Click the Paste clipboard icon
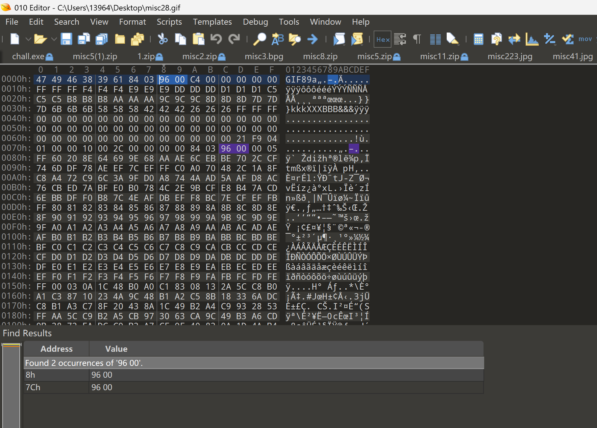 198,39
